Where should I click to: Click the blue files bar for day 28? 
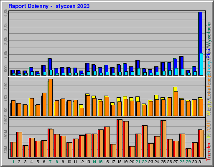coord(182,63)
